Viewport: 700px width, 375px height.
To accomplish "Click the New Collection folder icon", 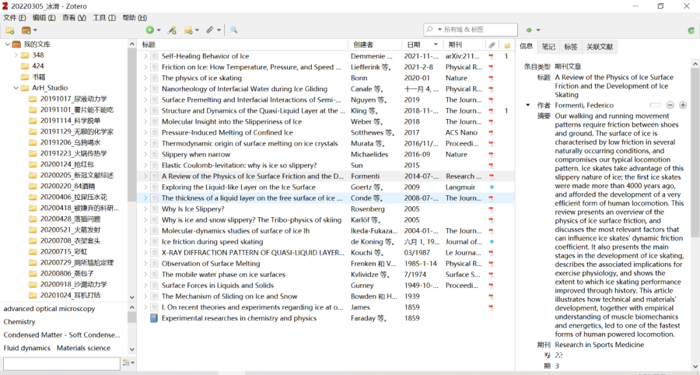I will pyautogui.click(x=10, y=30).
